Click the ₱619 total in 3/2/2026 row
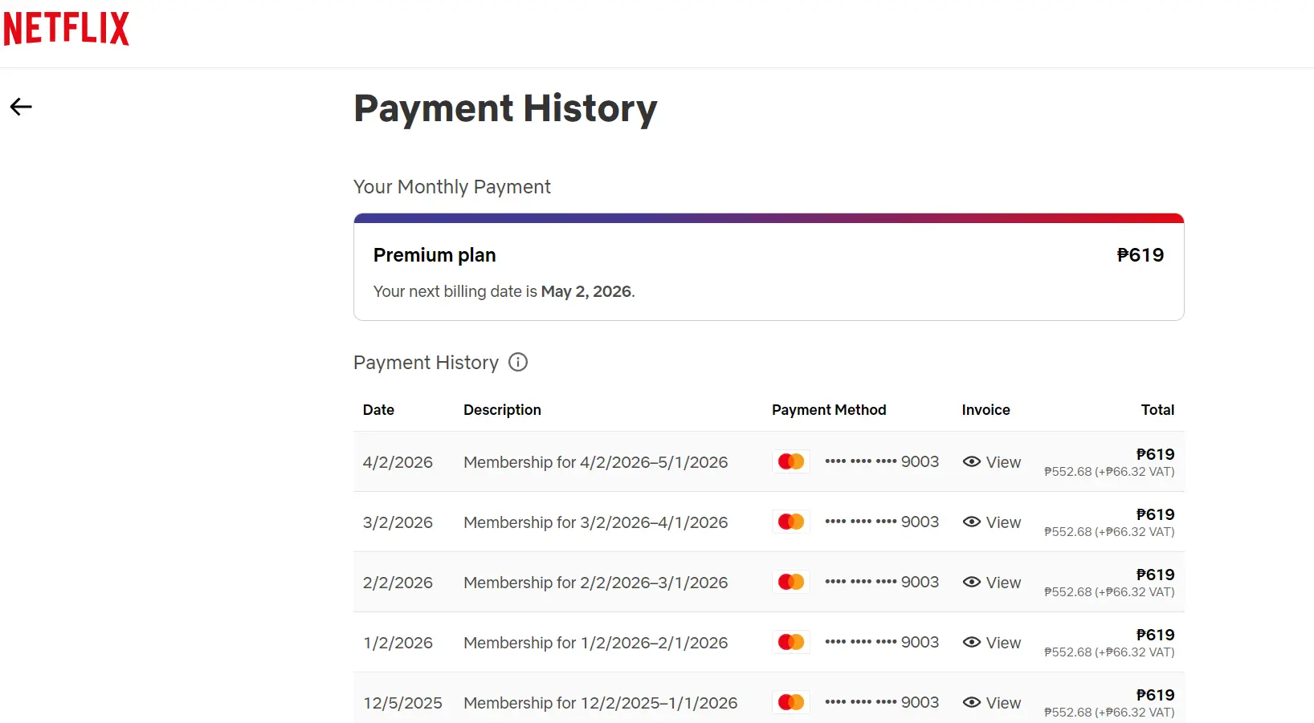Image resolution: width=1314 pixels, height=723 pixels. coord(1155,514)
